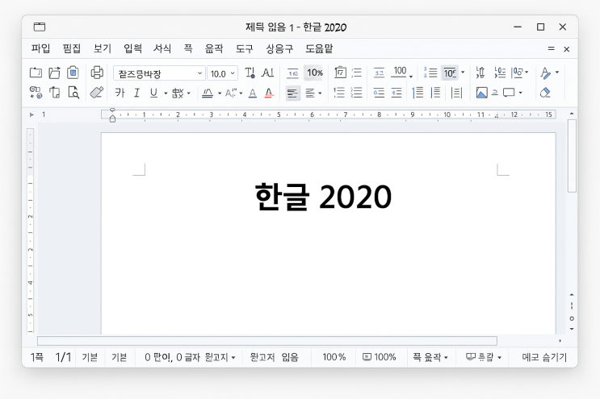Expand the shape rectangle dropdown arrow

pos(520,93)
